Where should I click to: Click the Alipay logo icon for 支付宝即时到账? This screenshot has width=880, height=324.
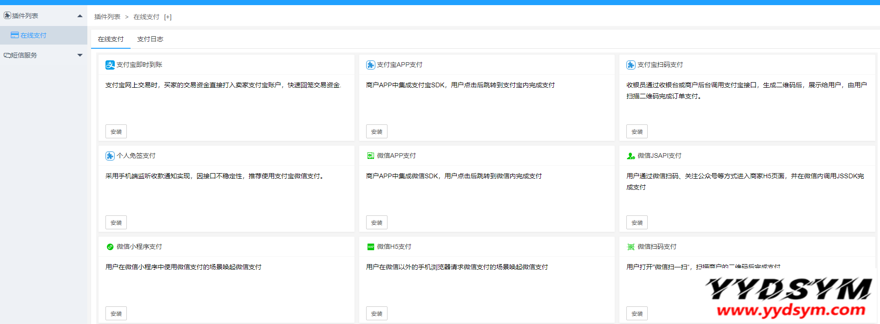(110, 65)
